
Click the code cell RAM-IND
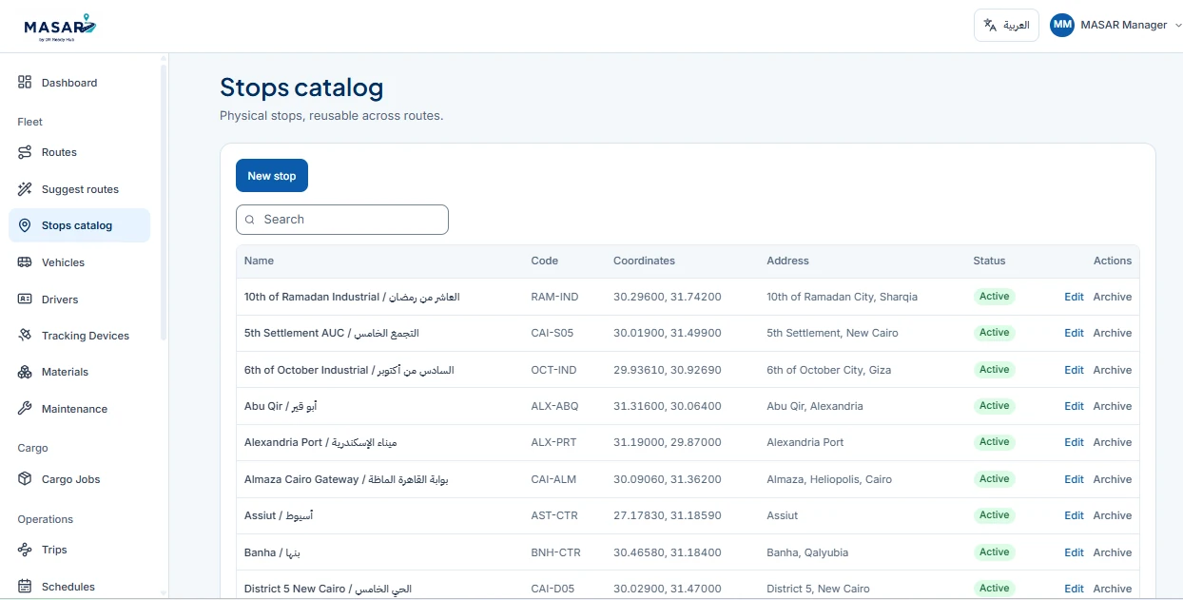click(554, 297)
